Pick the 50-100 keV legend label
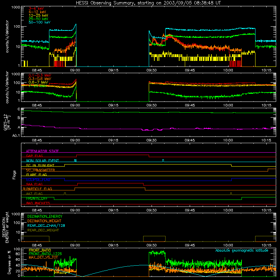The image size is (280, 280). (40, 22)
